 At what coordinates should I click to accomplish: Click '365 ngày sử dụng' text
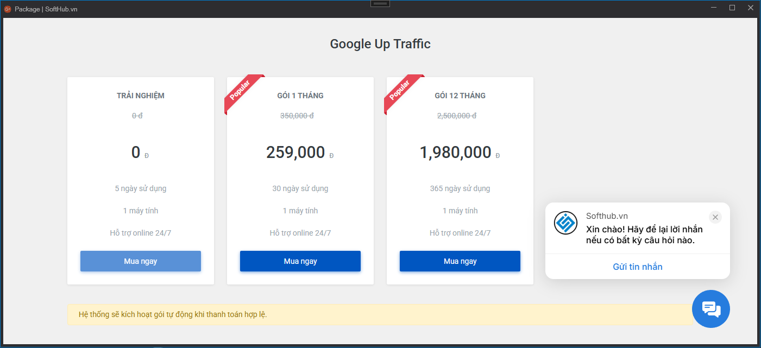[460, 188]
